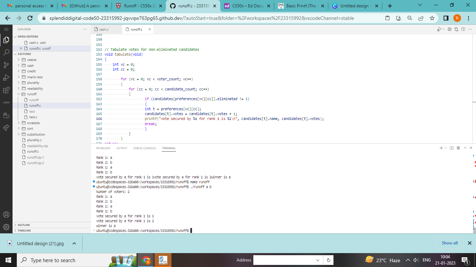The width and height of the screenshot is (476, 267).
Task: Open the Output panel tab
Action: [122, 148]
